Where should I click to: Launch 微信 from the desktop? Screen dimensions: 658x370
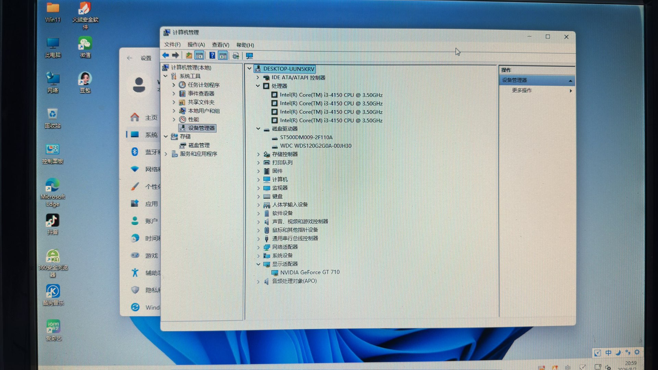pyautogui.click(x=85, y=48)
